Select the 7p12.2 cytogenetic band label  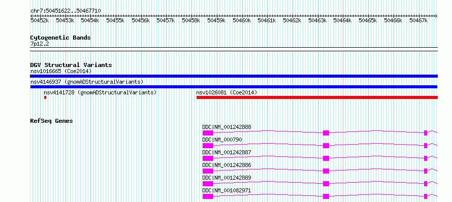click(40, 44)
